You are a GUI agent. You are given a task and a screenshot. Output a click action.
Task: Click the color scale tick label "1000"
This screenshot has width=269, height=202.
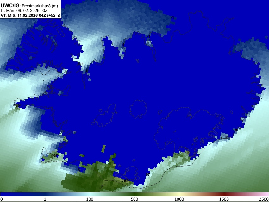click(179, 199)
